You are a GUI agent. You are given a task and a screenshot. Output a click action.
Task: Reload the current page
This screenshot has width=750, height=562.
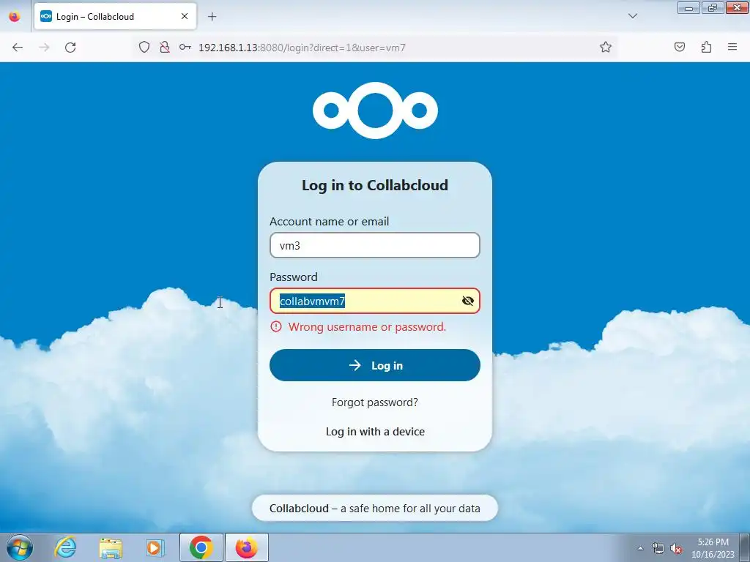pyautogui.click(x=70, y=48)
